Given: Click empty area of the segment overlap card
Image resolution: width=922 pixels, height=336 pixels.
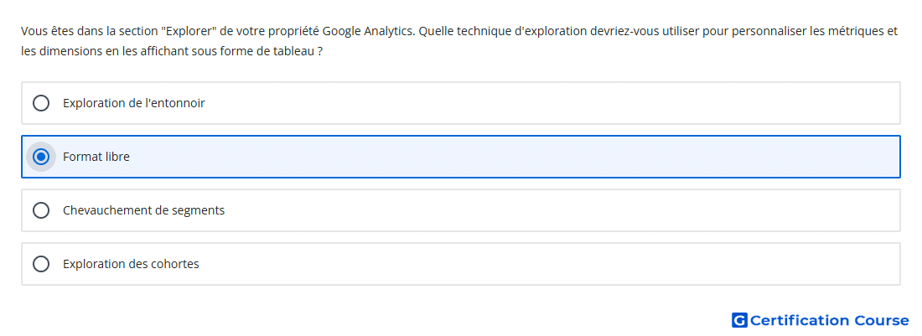Looking at the screenshot, I should (x=558, y=210).
